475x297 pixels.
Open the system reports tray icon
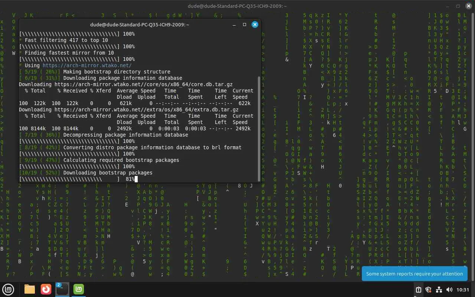[x=418, y=290]
